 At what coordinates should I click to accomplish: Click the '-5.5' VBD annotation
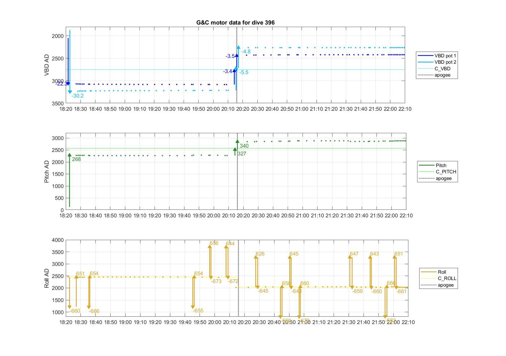tap(244, 72)
